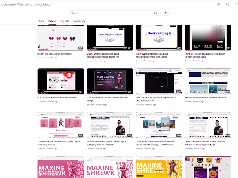Open channel search icon beside Community tab

pyautogui.click(x=92, y=21)
